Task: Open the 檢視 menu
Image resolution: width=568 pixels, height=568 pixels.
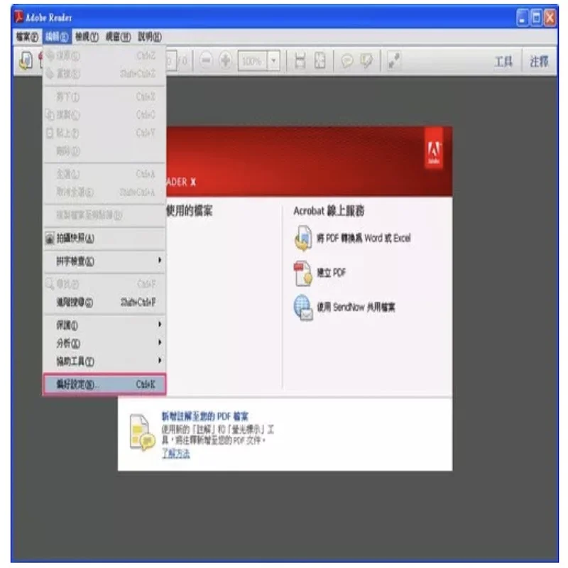Action: (87, 37)
